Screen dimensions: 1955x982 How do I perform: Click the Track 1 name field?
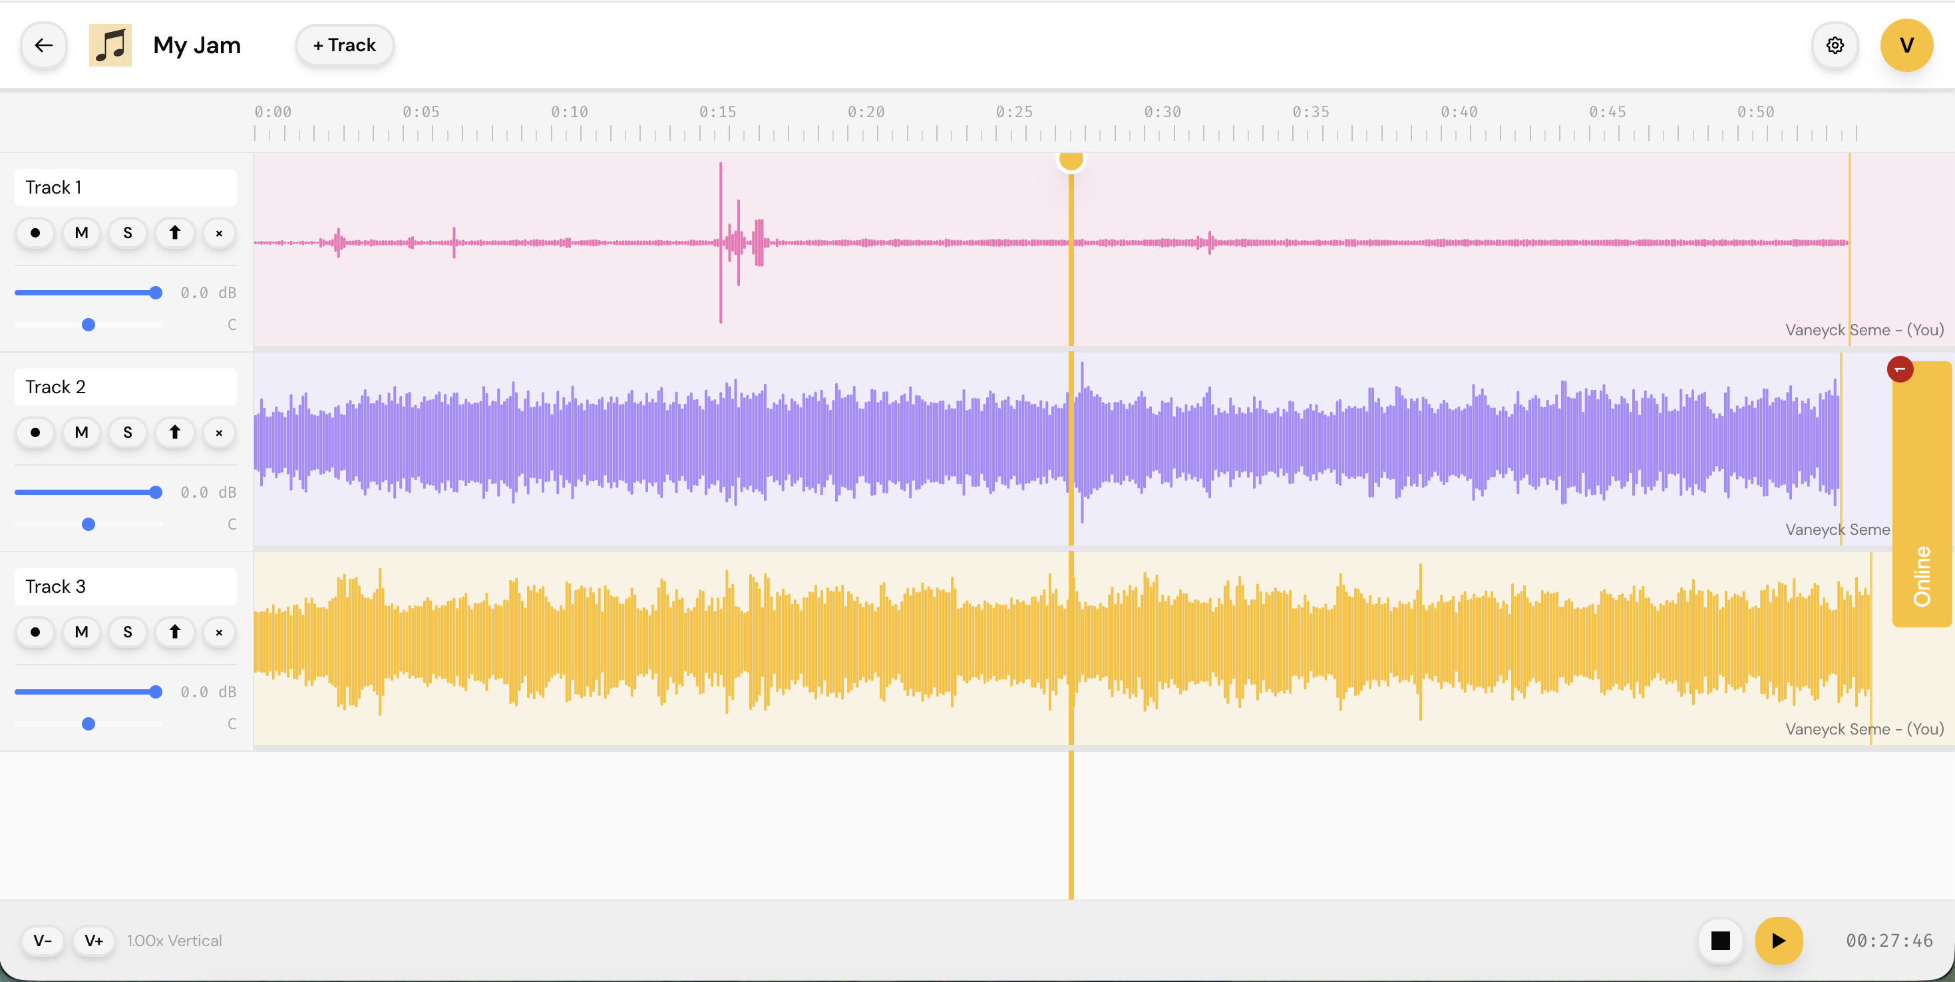pos(125,187)
